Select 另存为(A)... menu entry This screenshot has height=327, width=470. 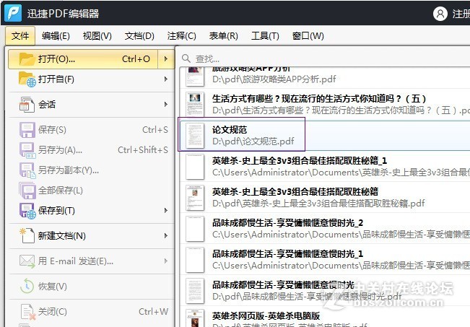click(91, 150)
